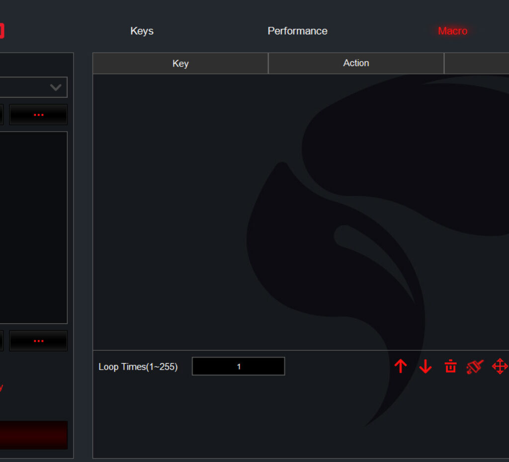This screenshot has height=462, width=509.
Task: Expand the dropdown above the macro list
Action: pos(55,87)
